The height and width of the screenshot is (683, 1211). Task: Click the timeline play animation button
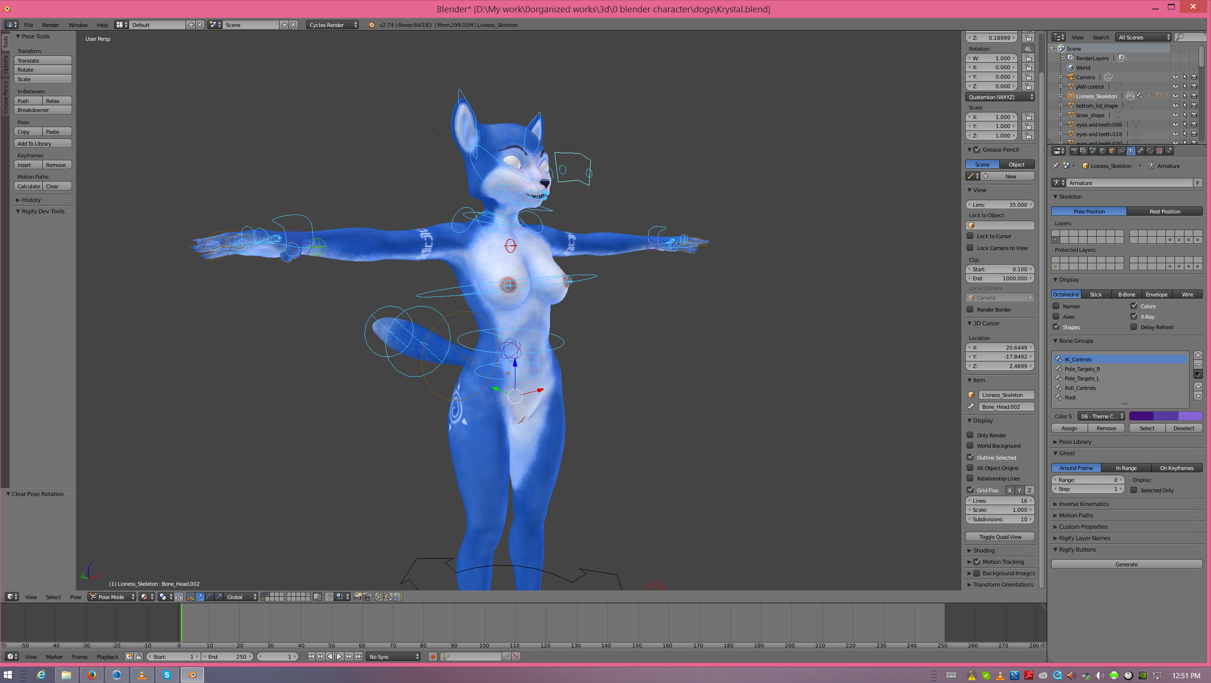click(x=339, y=656)
